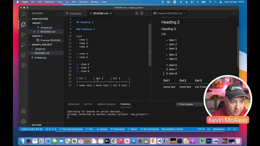Click the Upload button in status bar
The image size is (260, 146).
[x=102, y=129]
